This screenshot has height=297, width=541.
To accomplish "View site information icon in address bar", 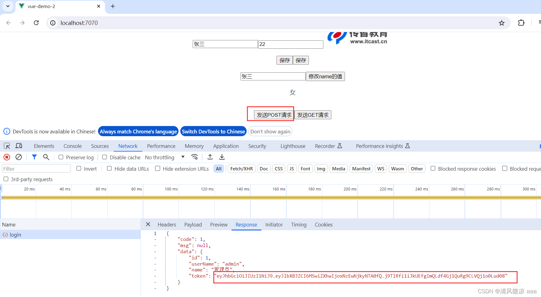I will point(53,23).
